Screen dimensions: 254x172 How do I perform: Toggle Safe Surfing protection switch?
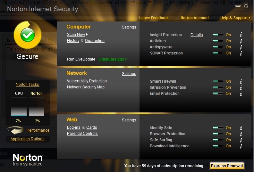click(218, 140)
